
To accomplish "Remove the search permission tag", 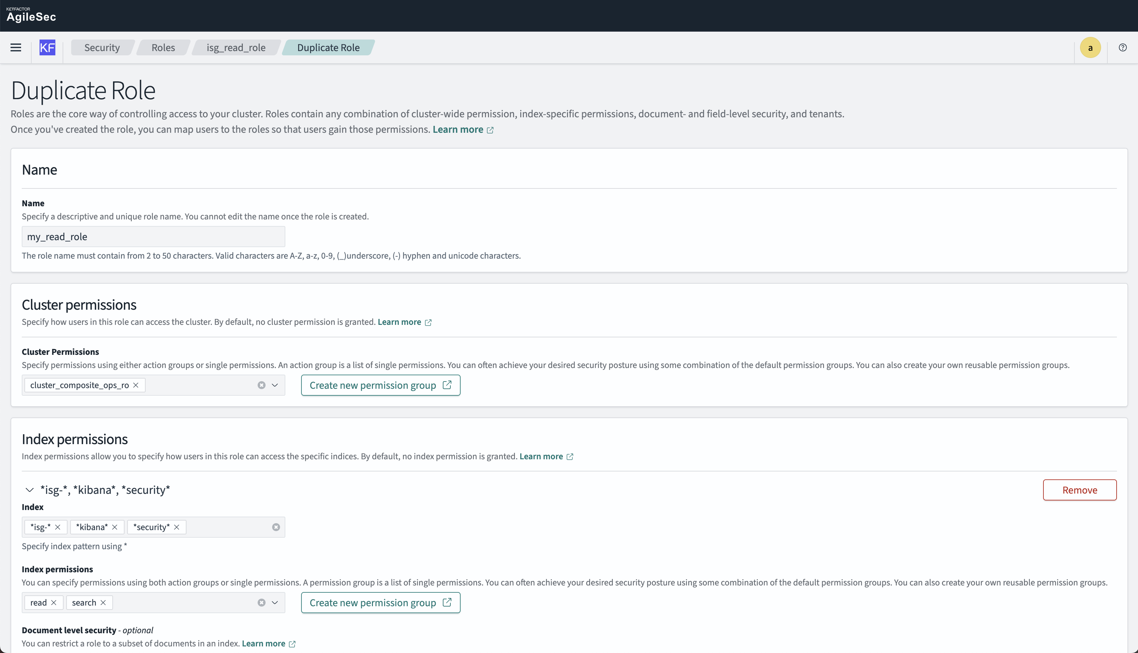I will [103, 603].
